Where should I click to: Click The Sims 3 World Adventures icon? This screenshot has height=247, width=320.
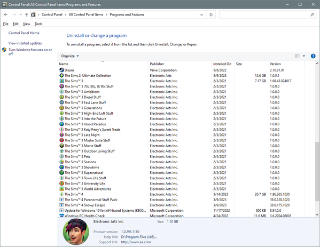tap(61, 189)
